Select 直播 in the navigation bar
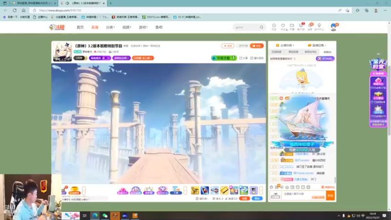Viewport: 391px width, 220px height. pos(95,27)
